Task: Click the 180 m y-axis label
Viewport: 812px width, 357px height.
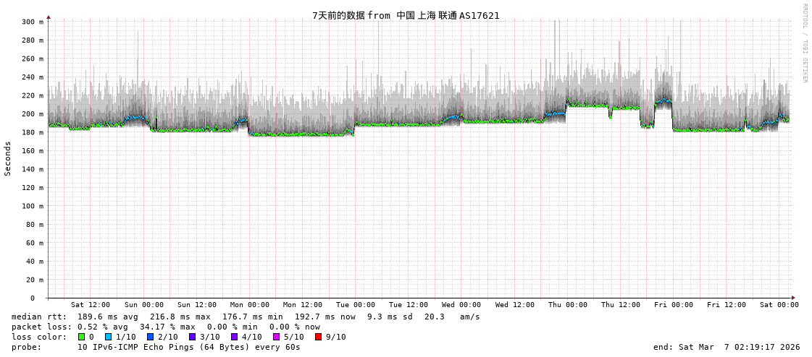Action: click(x=33, y=132)
